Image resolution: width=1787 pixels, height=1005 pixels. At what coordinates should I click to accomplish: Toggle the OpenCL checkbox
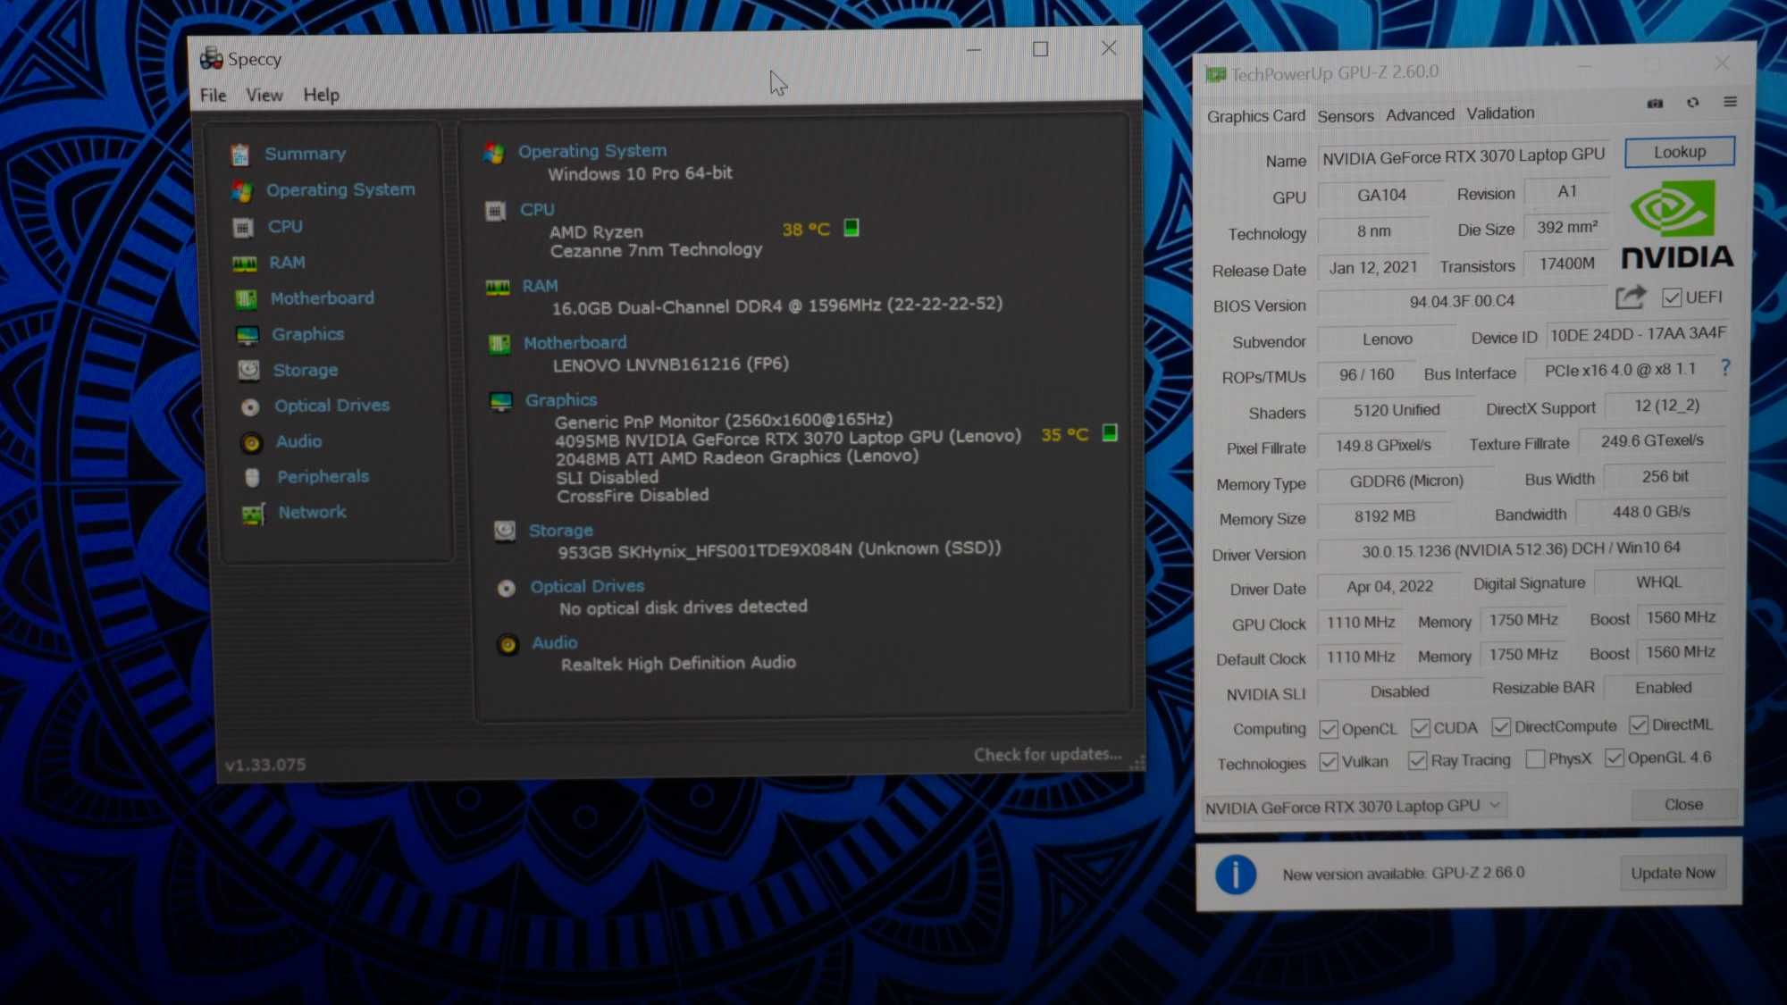[1329, 730]
